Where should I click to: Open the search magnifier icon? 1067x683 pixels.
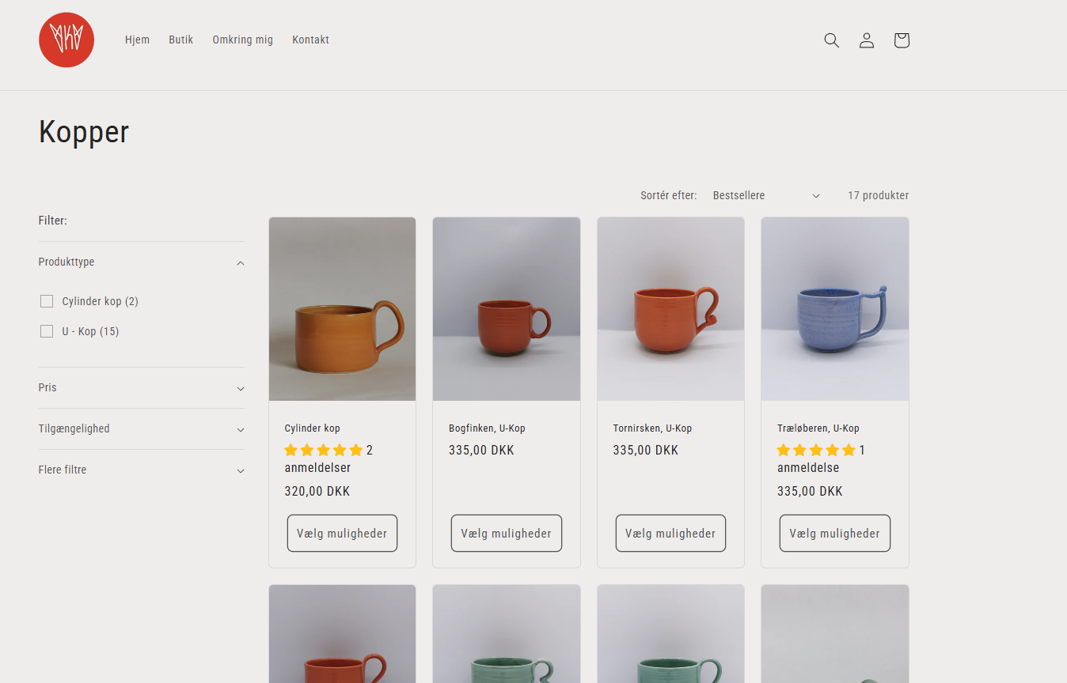pos(831,40)
